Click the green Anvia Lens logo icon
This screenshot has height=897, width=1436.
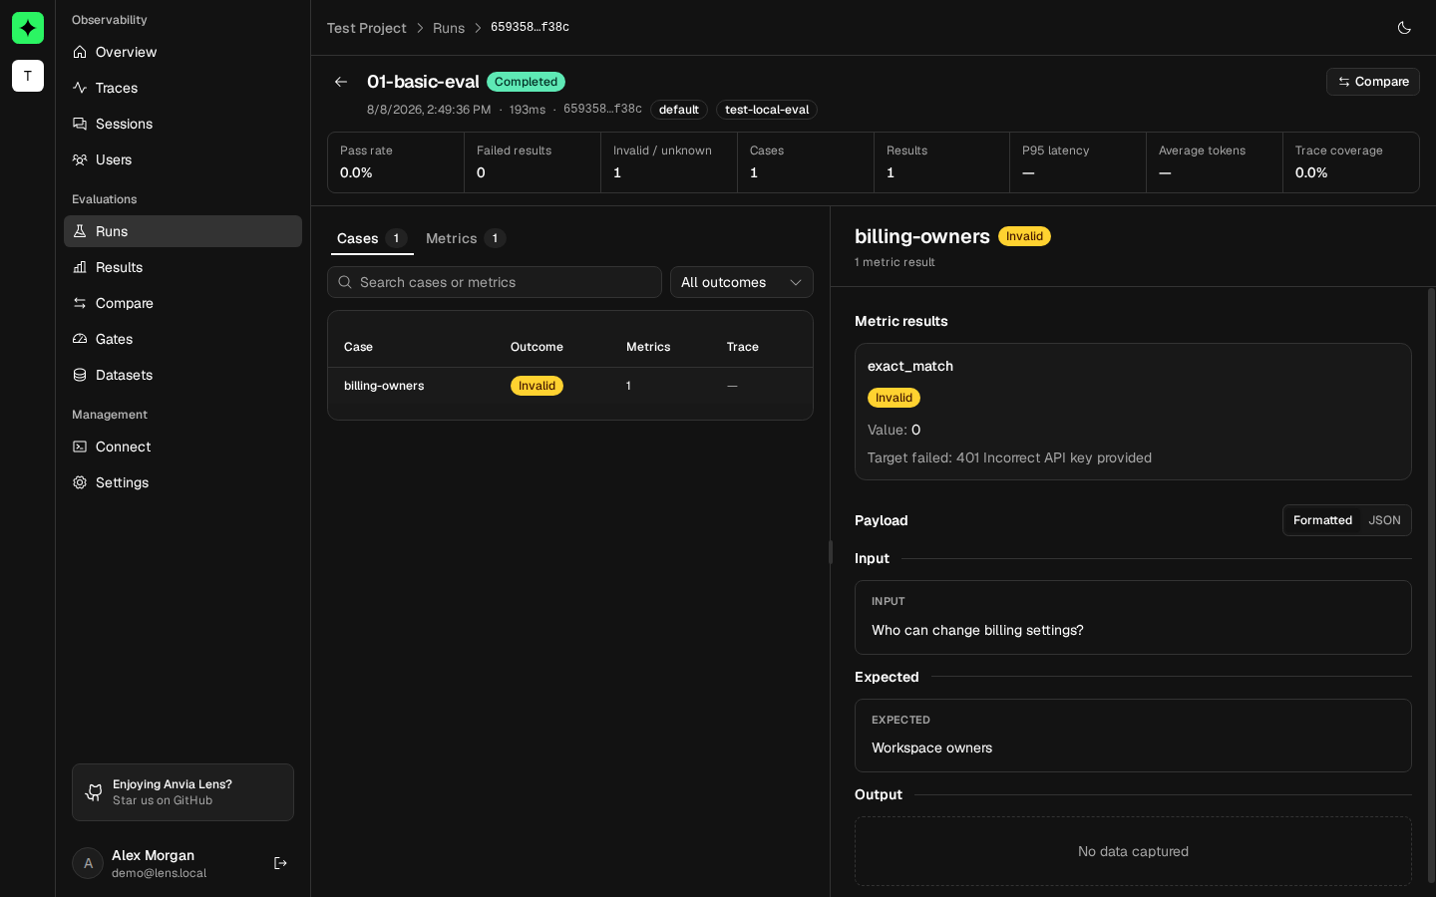coord(28,28)
